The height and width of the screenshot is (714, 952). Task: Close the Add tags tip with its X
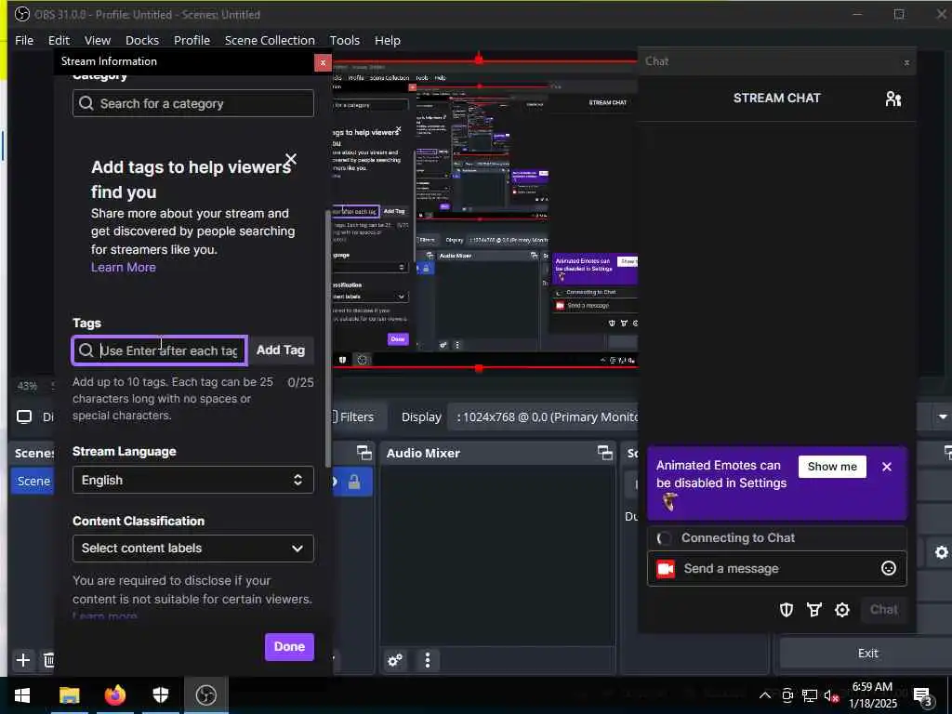point(291,159)
